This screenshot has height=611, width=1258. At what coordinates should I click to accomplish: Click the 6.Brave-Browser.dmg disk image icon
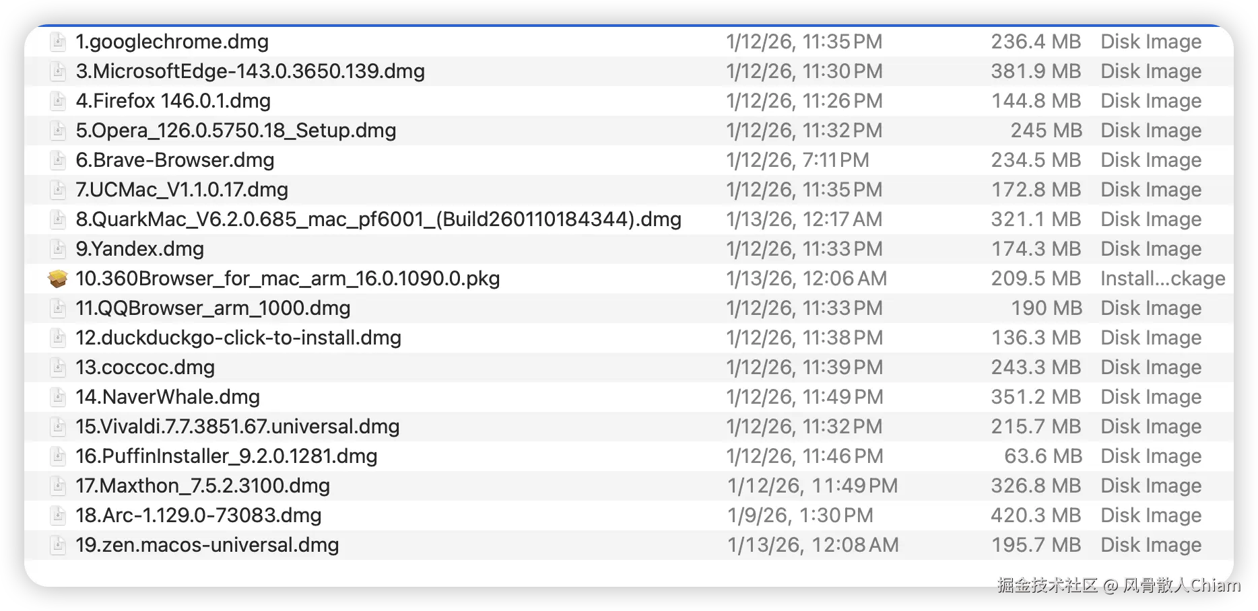click(59, 160)
